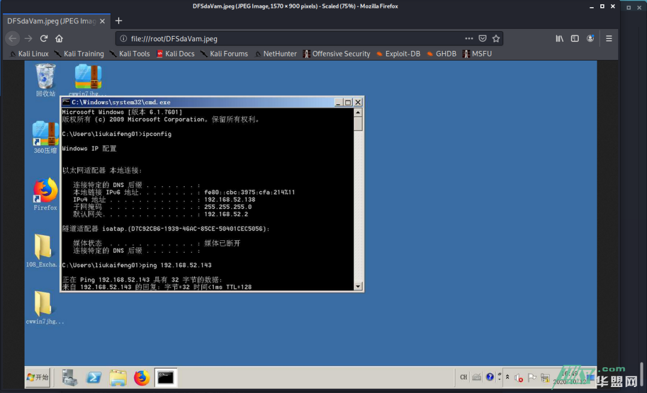Save page to Pocket icon
Image resolution: width=647 pixels, height=393 pixels.
point(482,38)
